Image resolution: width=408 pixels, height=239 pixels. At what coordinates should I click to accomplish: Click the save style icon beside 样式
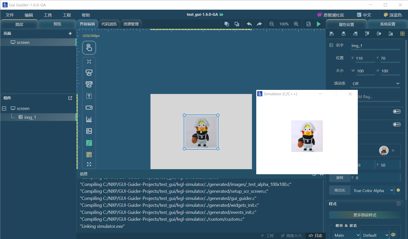[399, 203]
